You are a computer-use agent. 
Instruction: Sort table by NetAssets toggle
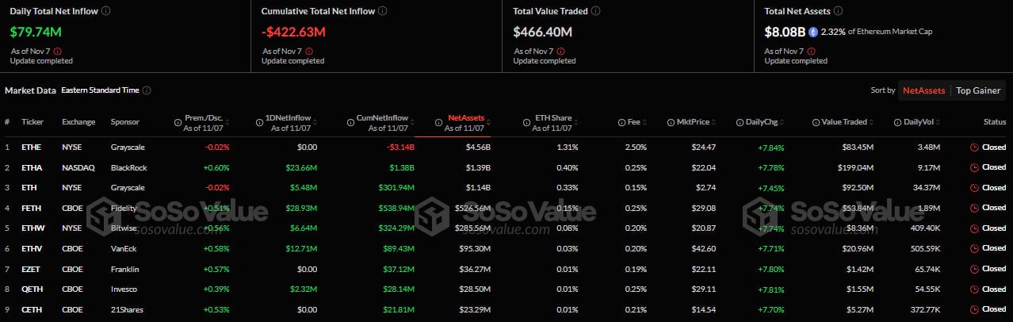[x=924, y=90]
